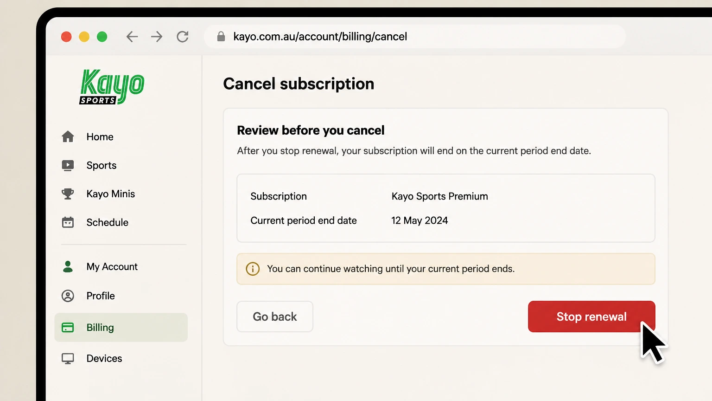Screen dimensions: 712x401
Task: Click the Sports play-screen icon
Action: tap(68, 166)
